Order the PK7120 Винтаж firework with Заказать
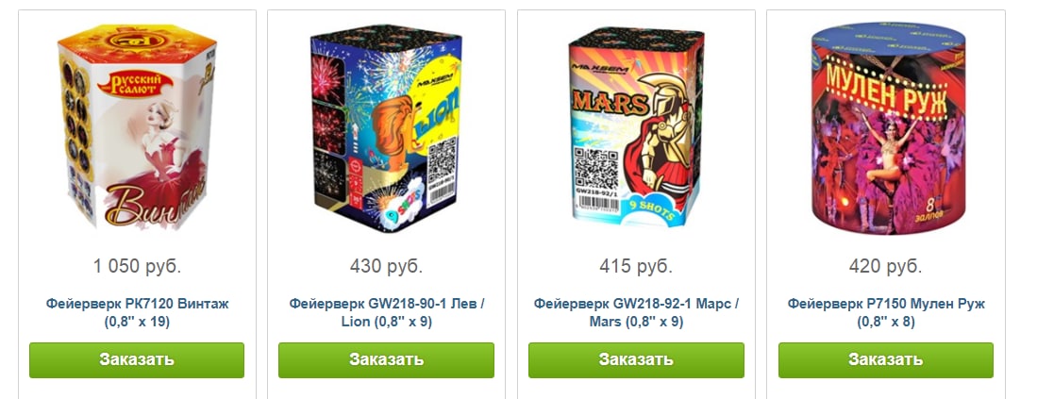The width and height of the screenshot is (1037, 399). point(137,360)
